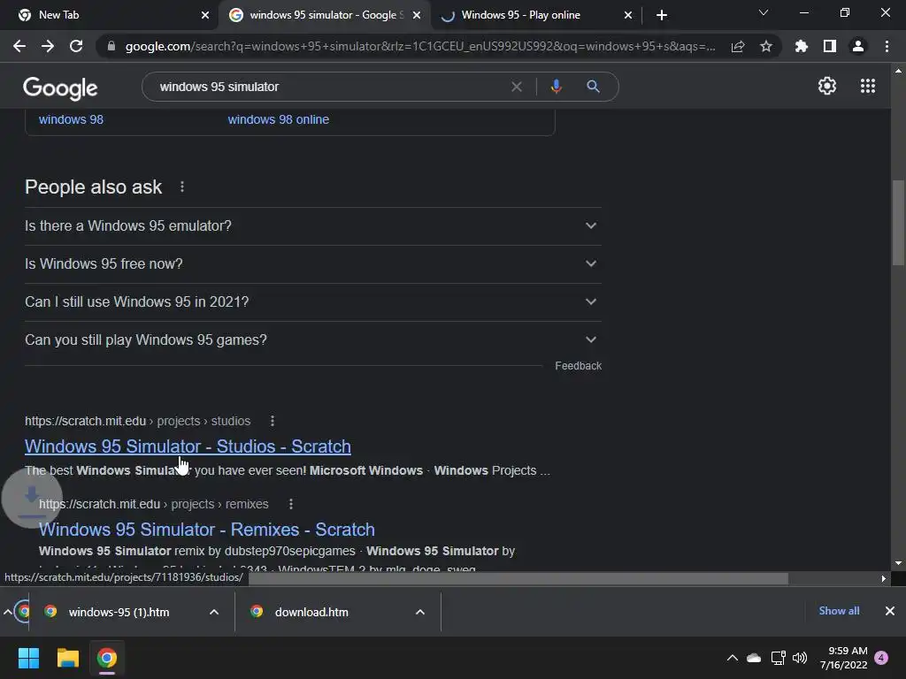Start voice search with the microphone
Viewport: 906px width, 679px height.
pyautogui.click(x=556, y=87)
